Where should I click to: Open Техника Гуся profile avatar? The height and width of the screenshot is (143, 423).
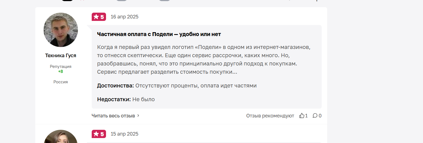coord(61,30)
